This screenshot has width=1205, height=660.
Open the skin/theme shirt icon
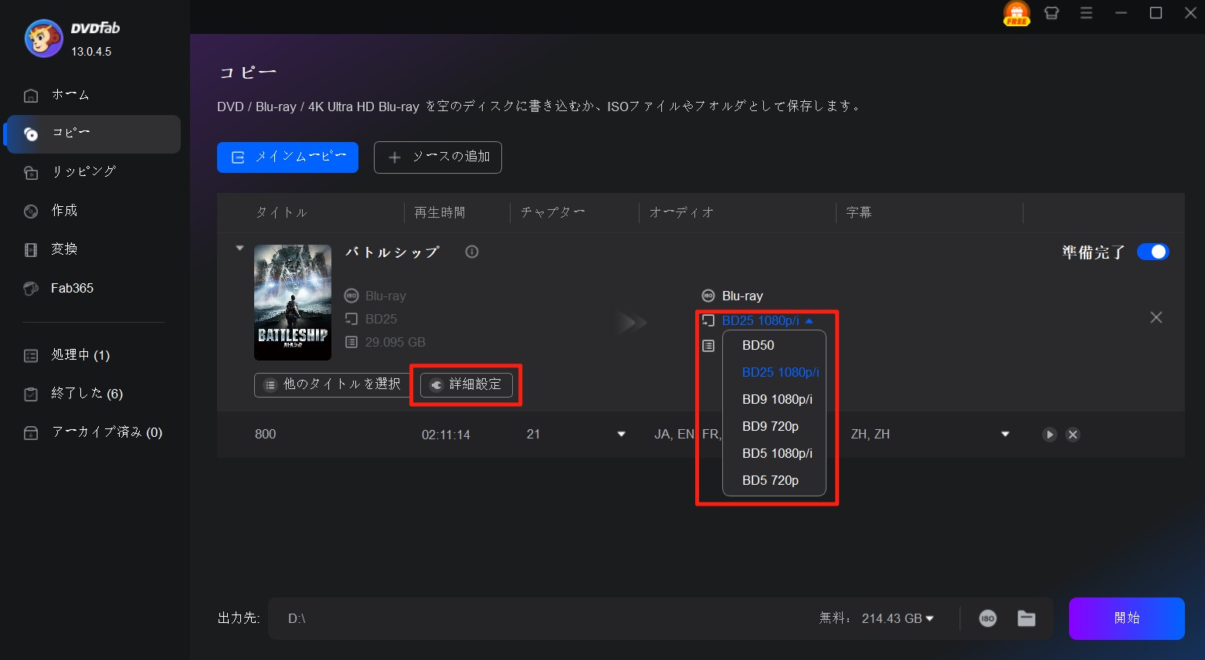click(x=1051, y=13)
